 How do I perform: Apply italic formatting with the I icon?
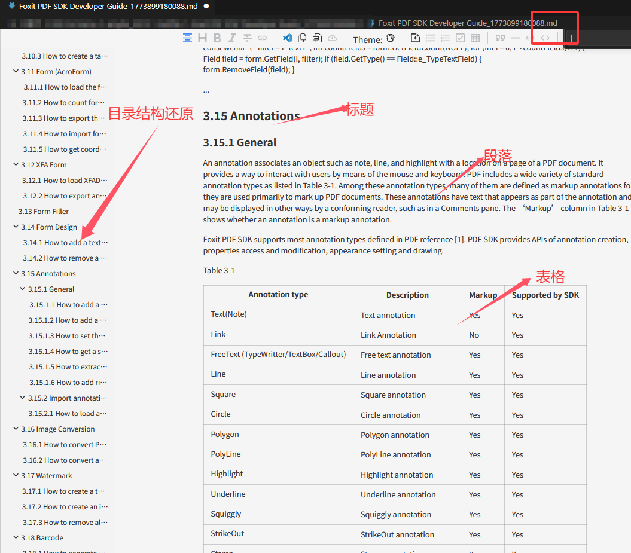pyautogui.click(x=232, y=38)
